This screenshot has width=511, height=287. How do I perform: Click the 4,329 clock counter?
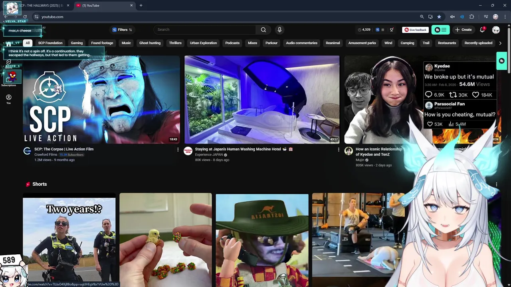coord(364,30)
